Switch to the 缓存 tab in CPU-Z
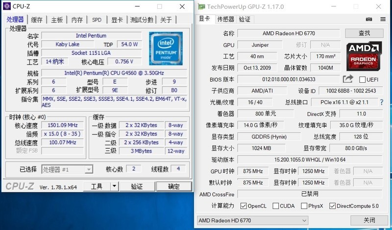The width and height of the screenshot is (392, 230). pos(37,20)
